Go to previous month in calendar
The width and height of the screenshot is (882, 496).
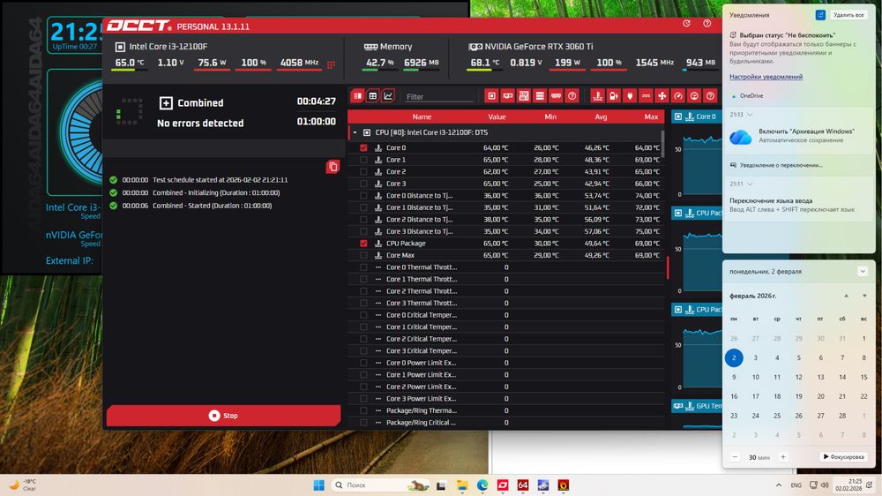click(x=846, y=297)
